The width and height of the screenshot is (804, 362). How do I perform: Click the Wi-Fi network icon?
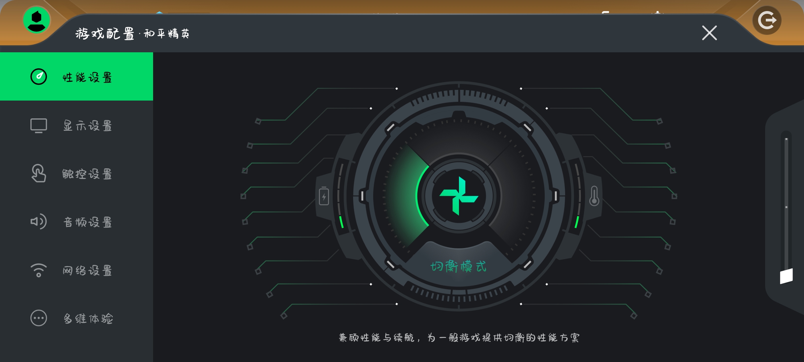[x=39, y=270]
